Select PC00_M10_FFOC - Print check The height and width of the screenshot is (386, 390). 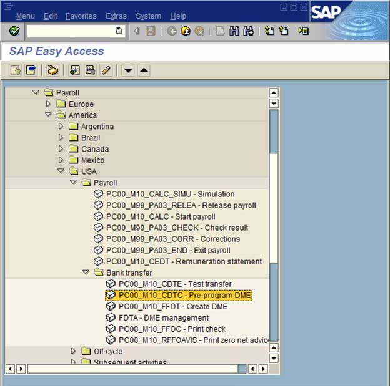click(172, 329)
